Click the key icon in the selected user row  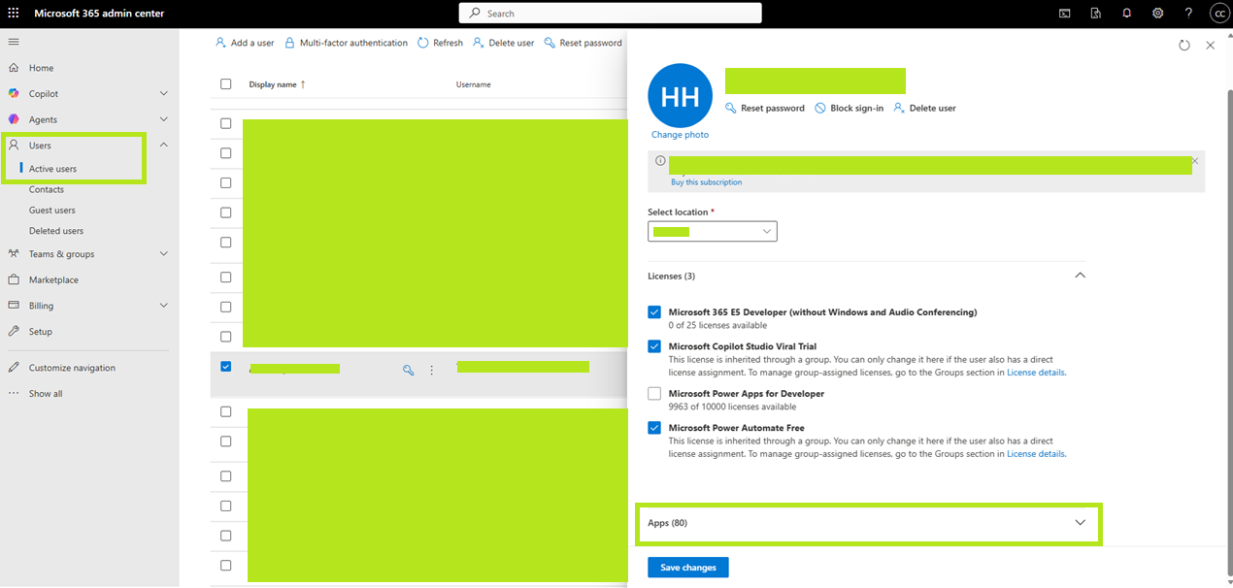click(x=409, y=370)
